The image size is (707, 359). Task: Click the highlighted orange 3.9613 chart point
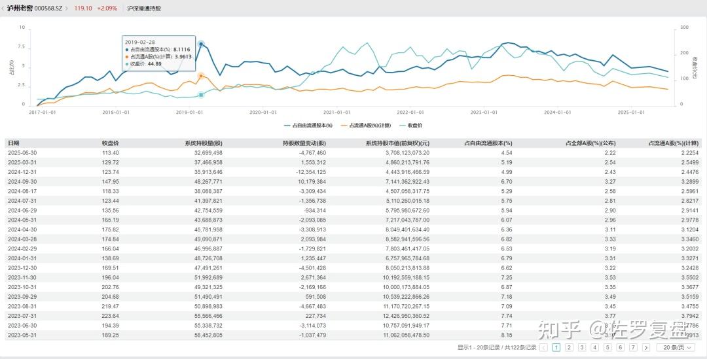[x=201, y=76]
